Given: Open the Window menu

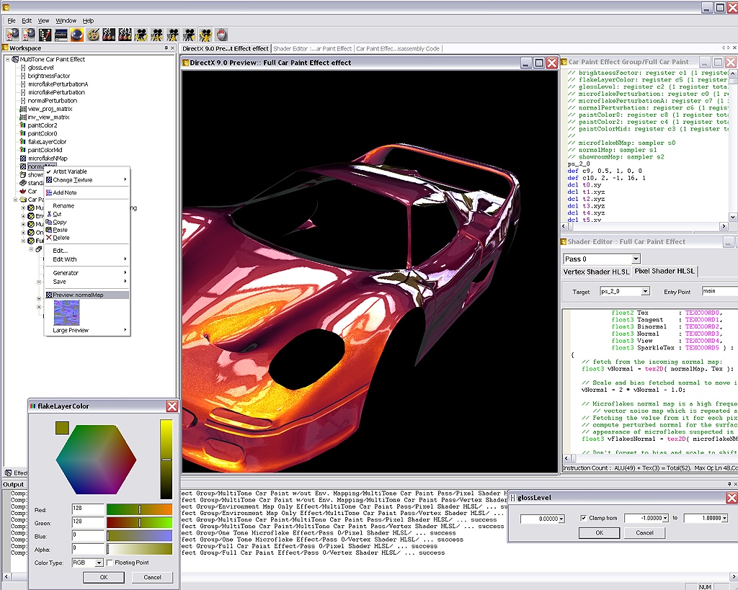Looking at the screenshot, I should [x=66, y=20].
